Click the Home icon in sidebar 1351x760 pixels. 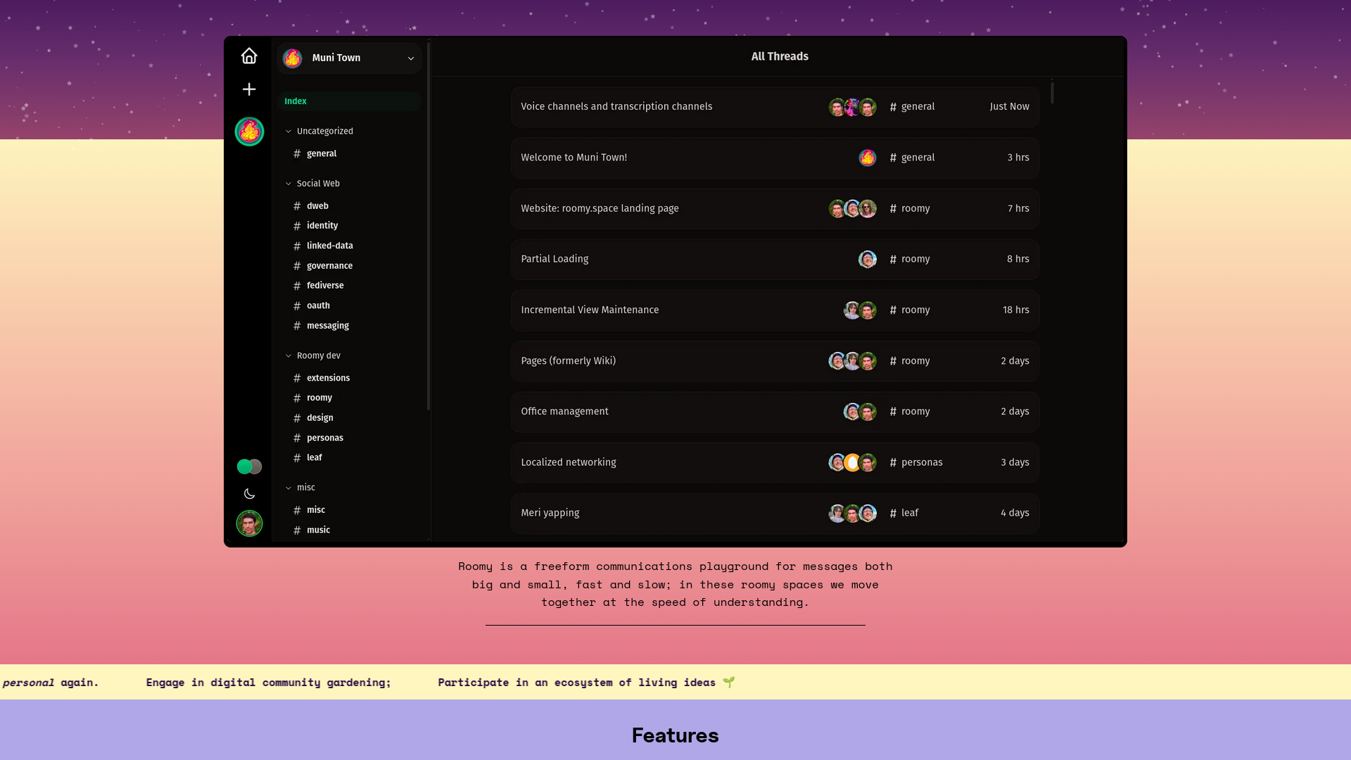tap(249, 56)
